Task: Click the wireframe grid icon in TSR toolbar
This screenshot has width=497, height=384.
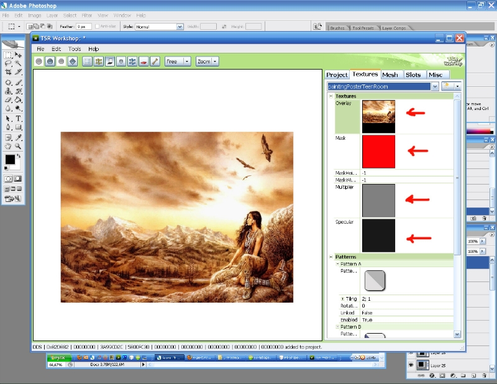Action: (x=87, y=62)
